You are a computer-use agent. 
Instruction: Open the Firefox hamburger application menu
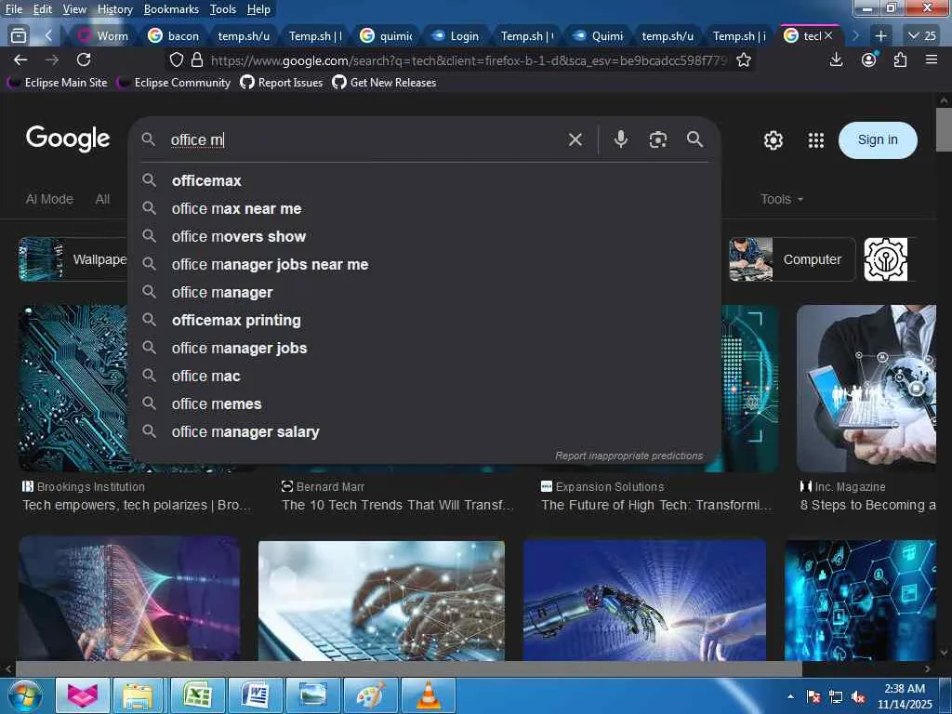pyautogui.click(x=932, y=59)
